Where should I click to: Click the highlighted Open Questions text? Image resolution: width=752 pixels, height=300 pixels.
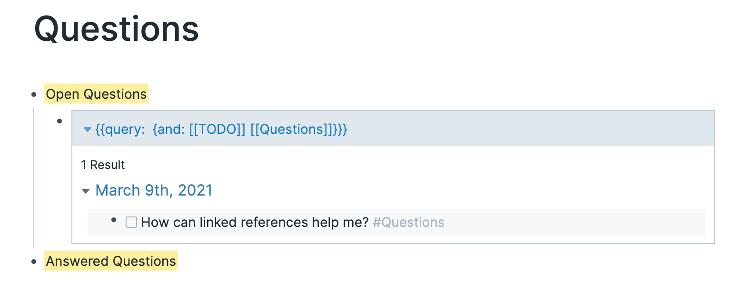pyautogui.click(x=95, y=94)
